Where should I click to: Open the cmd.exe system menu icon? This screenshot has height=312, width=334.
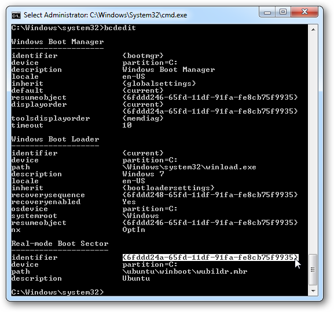(16, 15)
